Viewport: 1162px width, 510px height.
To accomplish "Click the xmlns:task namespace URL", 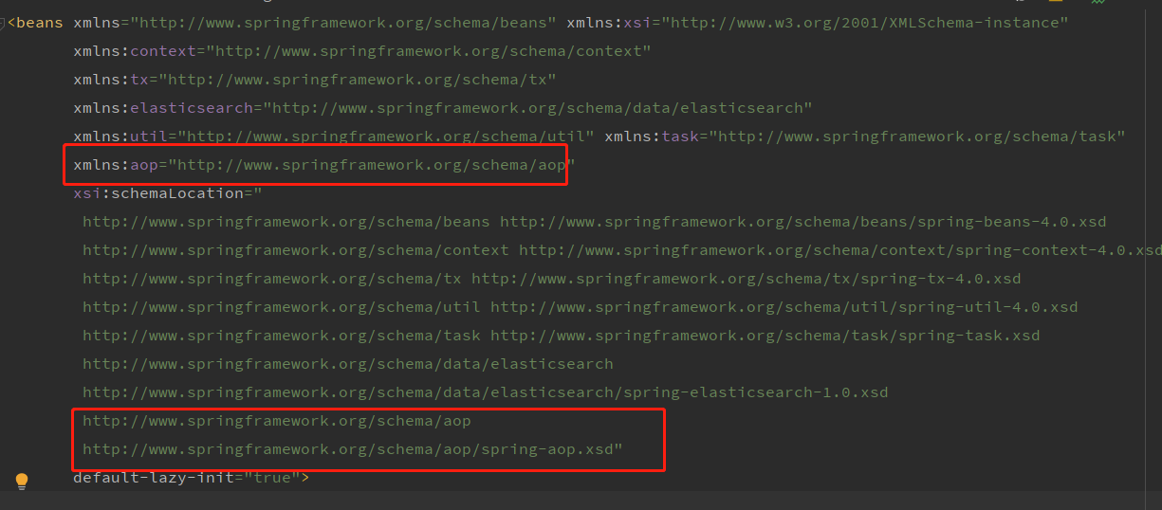I will pyautogui.click(x=917, y=137).
